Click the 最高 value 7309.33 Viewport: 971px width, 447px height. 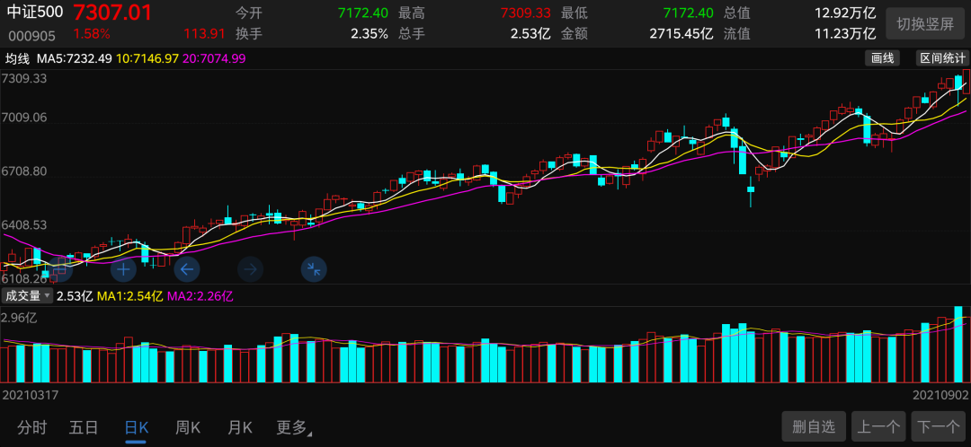(525, 13)
